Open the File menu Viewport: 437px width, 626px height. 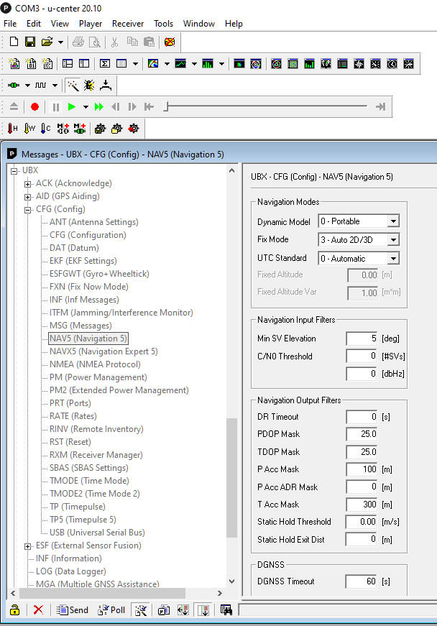click(10, 24)
